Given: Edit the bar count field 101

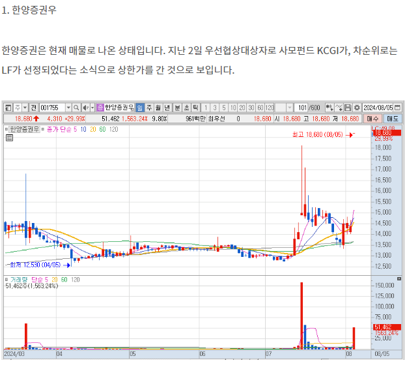Looking at the screenshot, I should pyautogui.click(x=301, y=108).
